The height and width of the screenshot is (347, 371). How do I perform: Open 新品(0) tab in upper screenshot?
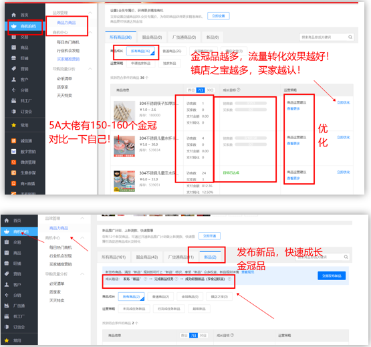coord(213,37)
